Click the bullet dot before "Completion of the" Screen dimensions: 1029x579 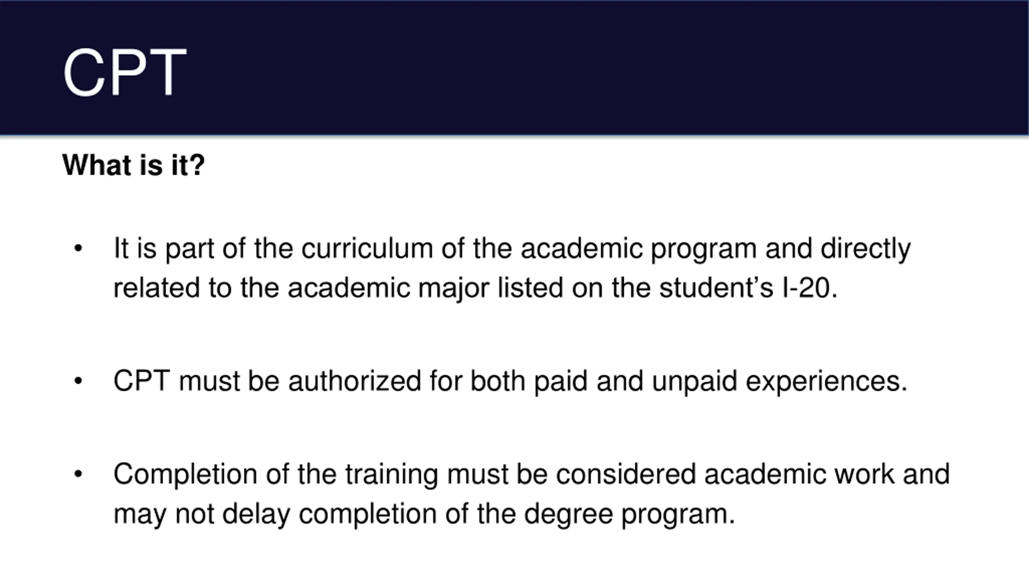click(78, 474)
